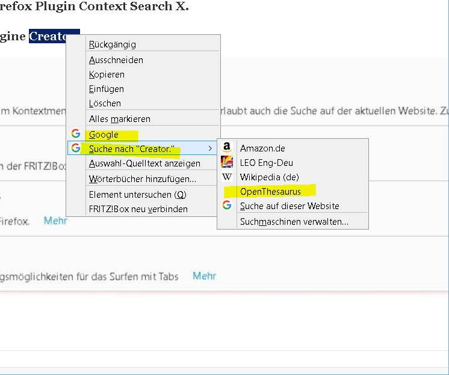Choose Kopieren from the context menu
449x375 pixels.
point(143,75)
